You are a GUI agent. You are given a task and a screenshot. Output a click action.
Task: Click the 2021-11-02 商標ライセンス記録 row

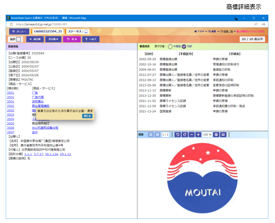coord(183,101)
